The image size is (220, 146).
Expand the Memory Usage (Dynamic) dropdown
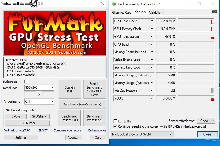point(152,83)
